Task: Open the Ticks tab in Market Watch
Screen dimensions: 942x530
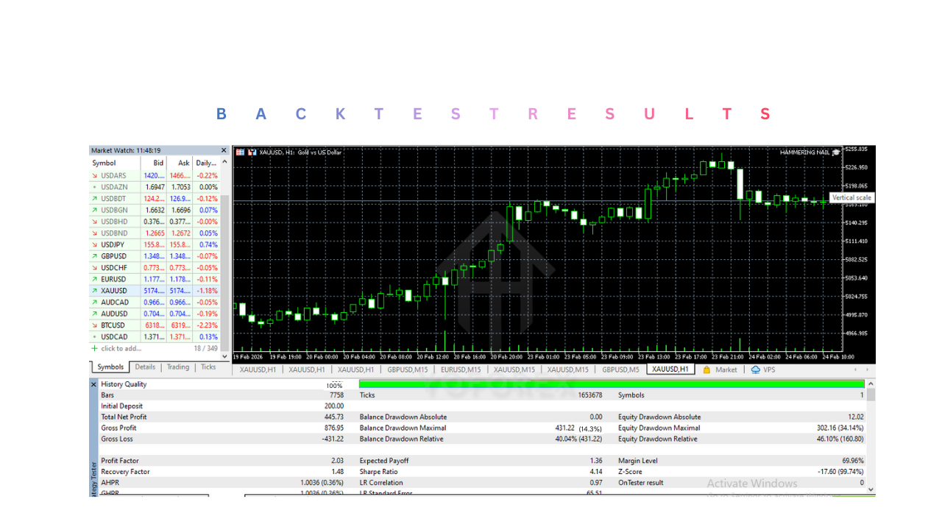Action: click(x=208, y=367)
